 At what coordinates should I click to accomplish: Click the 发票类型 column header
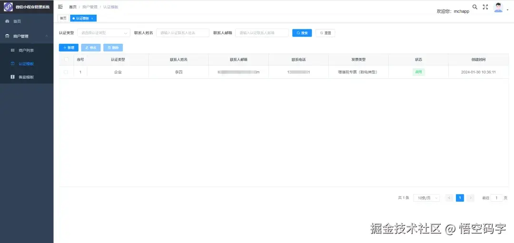(x=358, y=60)
